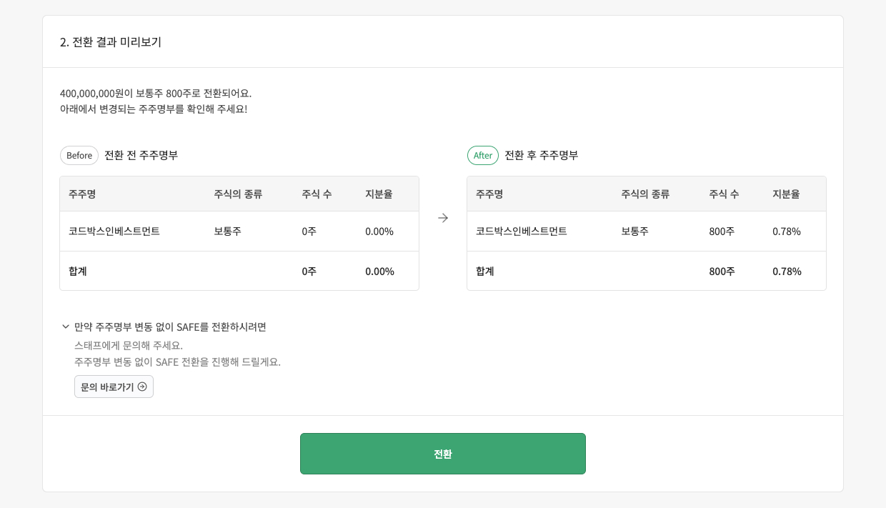Screen dimensions: 886x508
Task: Click the 전환 후 주주명부 tab label
Action: point(541,155)
